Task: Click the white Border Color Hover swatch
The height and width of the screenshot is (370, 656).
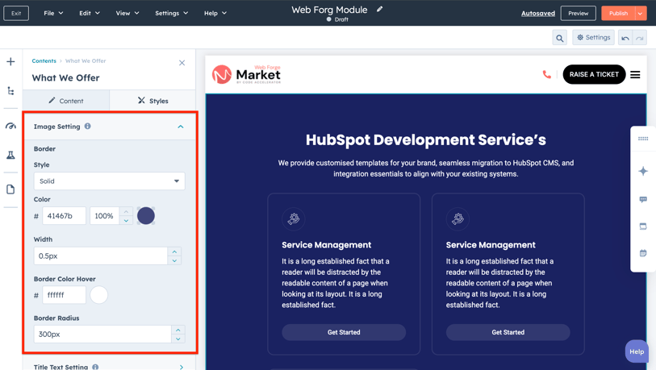Action: point(99,295)
